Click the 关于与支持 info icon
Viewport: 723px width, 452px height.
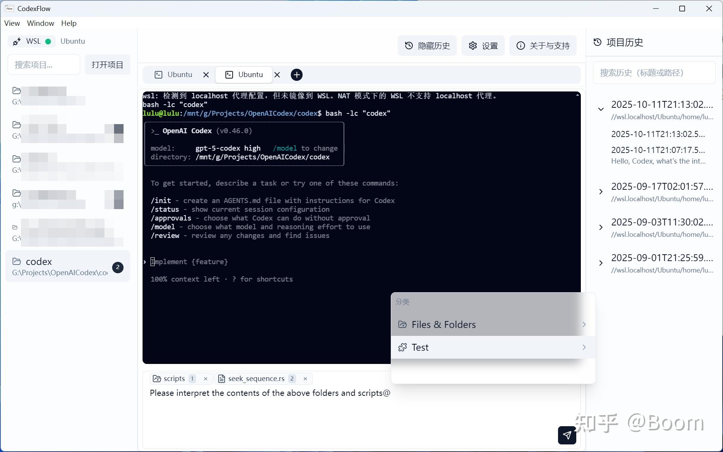(520, 46)
